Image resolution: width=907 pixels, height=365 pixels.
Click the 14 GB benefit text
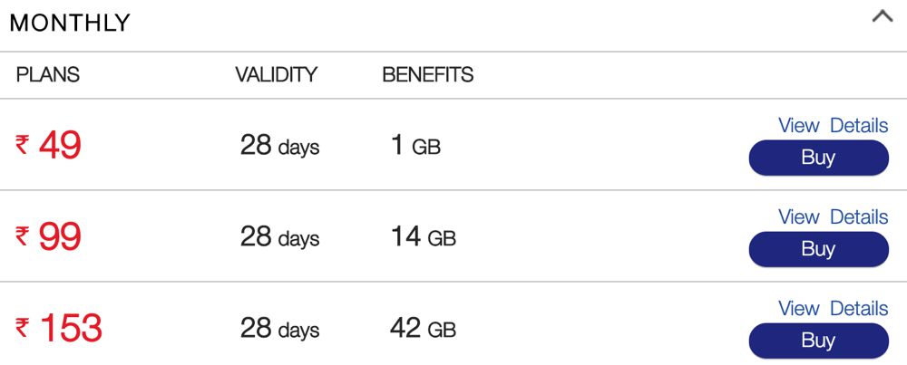click(x=423, y=237)
